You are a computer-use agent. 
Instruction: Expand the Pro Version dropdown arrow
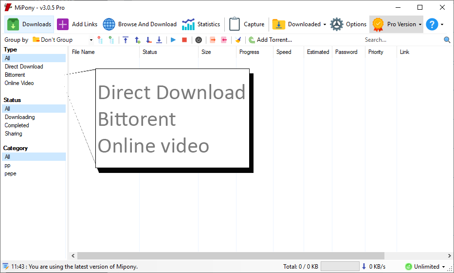(x=420, y=25)
